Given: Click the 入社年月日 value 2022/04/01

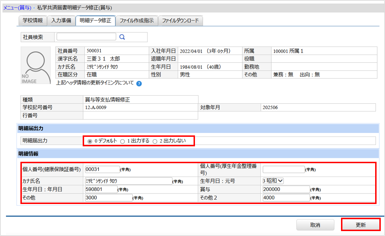Looking at the screenshot, I should 191,51.
